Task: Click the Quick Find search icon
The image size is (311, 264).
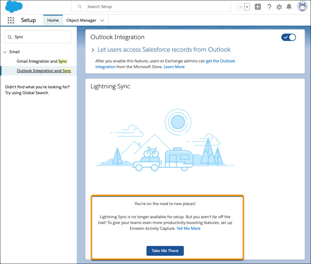Action: (9, 37)
